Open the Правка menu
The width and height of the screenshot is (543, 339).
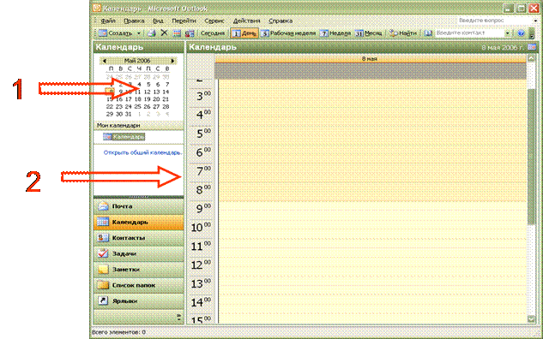(134, 21)
